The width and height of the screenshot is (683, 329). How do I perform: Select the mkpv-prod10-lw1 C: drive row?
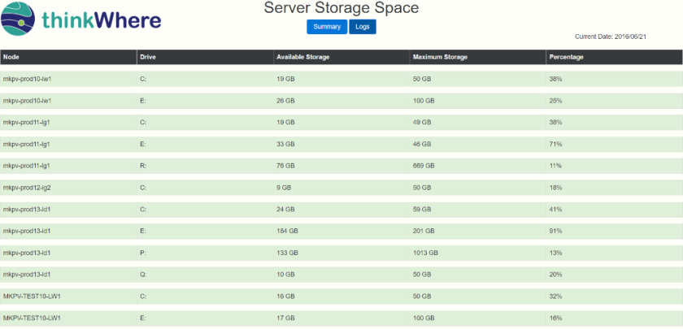click(x=341, y=80)
